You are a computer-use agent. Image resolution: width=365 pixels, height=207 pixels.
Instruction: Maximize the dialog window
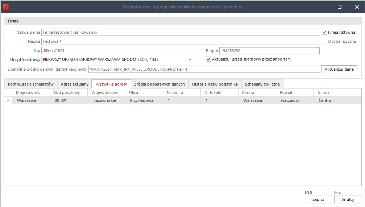(340, 7)
